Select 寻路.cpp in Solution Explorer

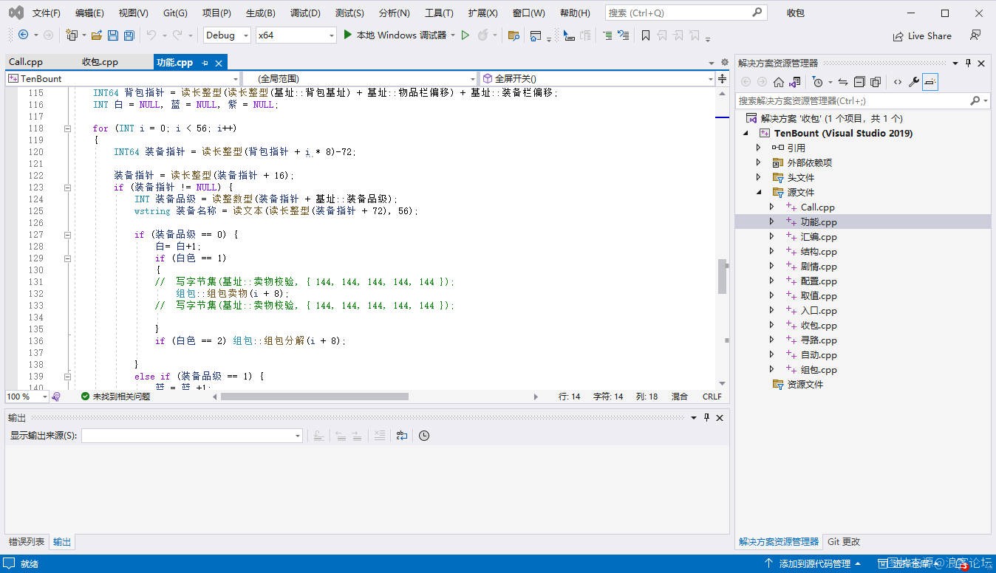[818, 340]
